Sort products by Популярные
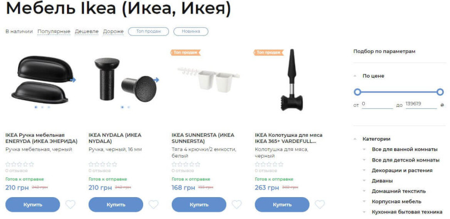450x219 pixels. 54,32
